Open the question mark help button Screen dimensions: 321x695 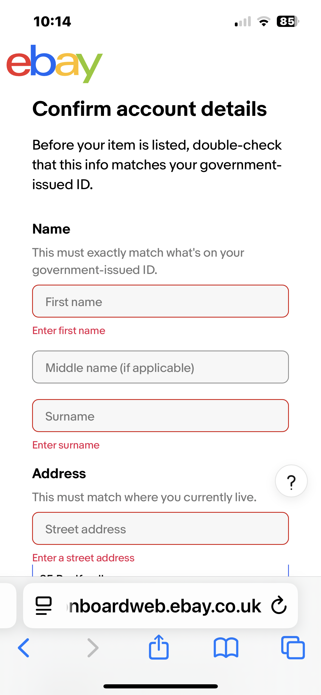pos(291,481)
